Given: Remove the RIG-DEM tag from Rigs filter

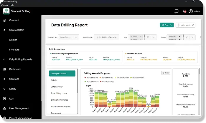Looking at the screenshot, I should [x=141, y=36].
